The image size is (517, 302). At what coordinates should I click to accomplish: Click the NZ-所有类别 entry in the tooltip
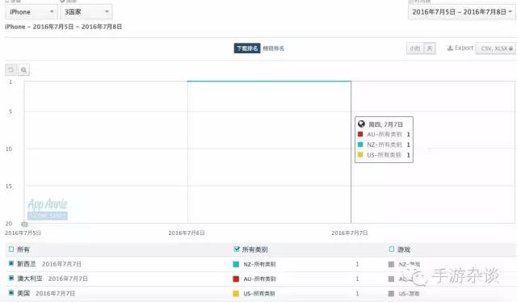[x=385, y=145]
